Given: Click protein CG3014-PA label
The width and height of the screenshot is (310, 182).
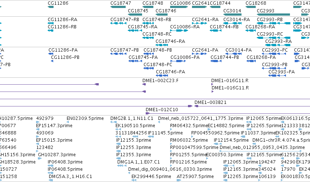Looking at the screenshot, I should [x=239, y=50].
